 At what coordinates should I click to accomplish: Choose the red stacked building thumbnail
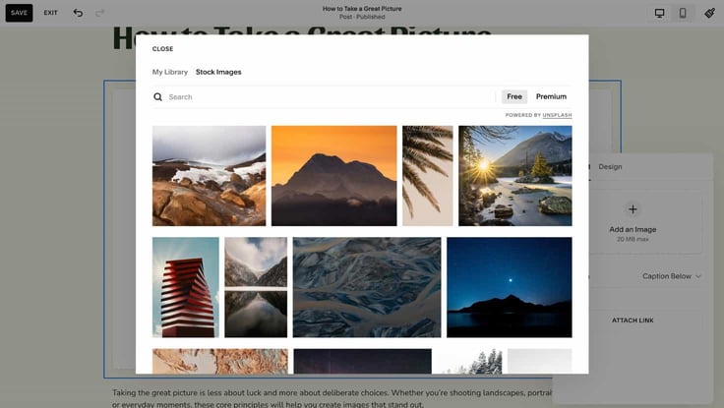click(186, 287)
